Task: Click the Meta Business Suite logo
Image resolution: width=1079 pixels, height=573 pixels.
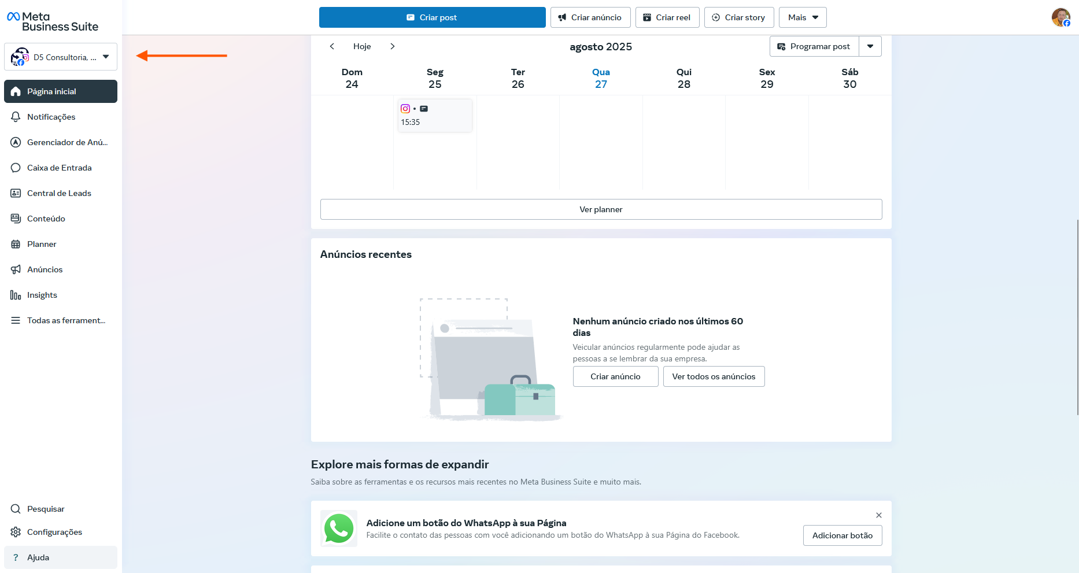Action: [52, 21]
